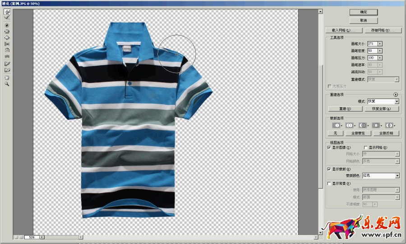Image resolution: width=406 pixels, height=244 pixels.
Task: Select the Freeze Mask tool
Action: pyautogui.click(x=7, y=63)
